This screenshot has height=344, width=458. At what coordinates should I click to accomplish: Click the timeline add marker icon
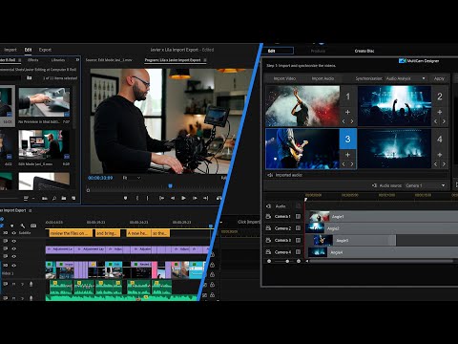click(x=12, y=226)
